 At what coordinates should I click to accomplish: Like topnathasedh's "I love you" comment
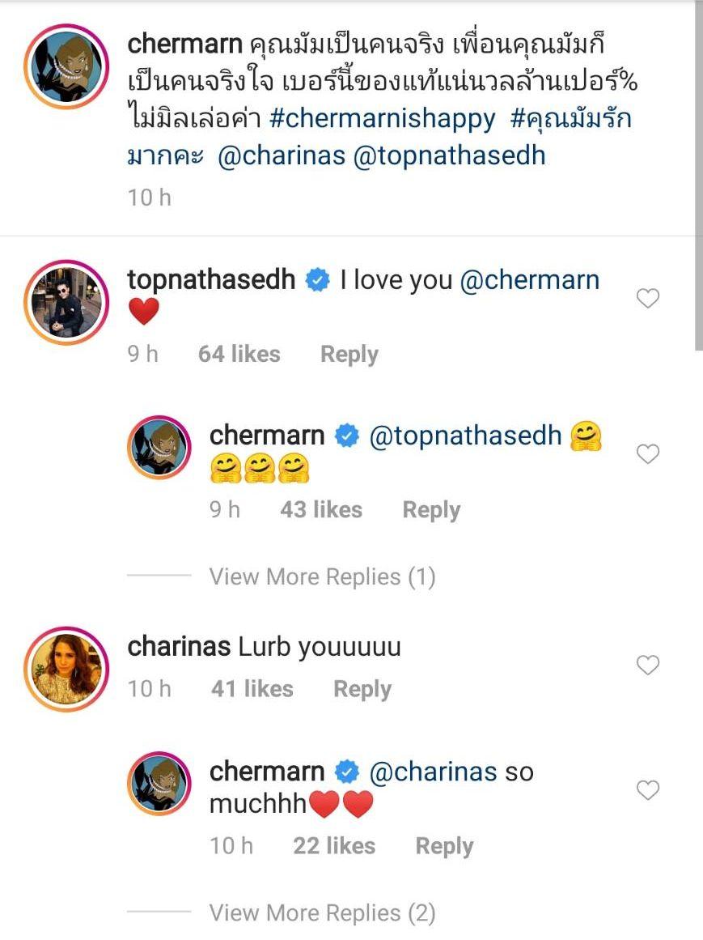click(x=648, y=300)
